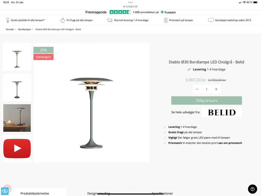261x196 pixels.
Task: Navigate to Bordlamper via the breadcrumb
Action: click(x=24, y=29)
